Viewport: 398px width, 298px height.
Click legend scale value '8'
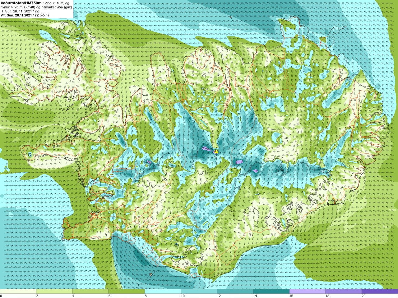pos(146,296)
